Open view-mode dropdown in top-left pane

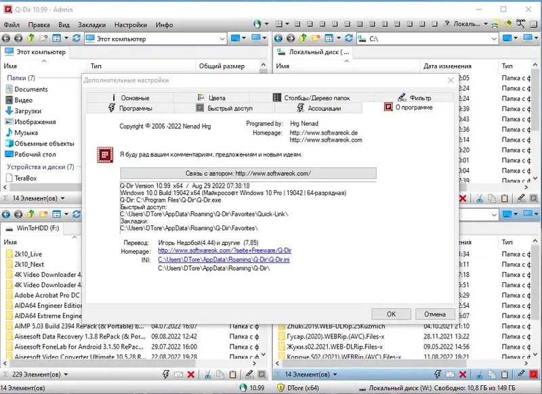pos(66,39)
